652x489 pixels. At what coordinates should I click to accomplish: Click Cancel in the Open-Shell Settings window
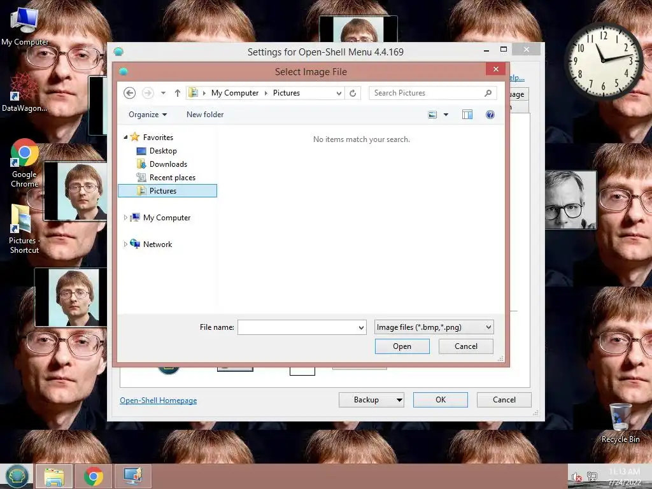coord(504,400)
